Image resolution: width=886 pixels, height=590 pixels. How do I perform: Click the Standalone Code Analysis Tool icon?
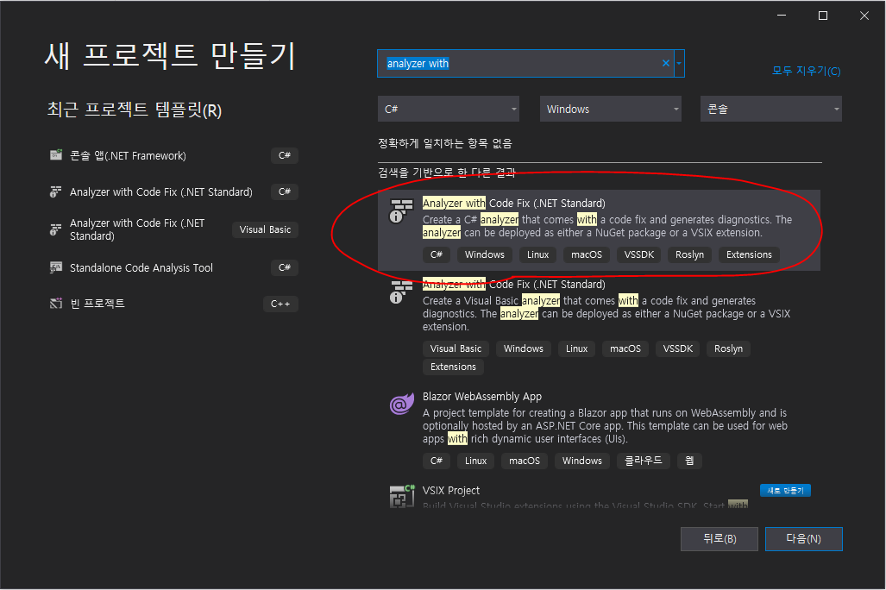tap(56, 267)
